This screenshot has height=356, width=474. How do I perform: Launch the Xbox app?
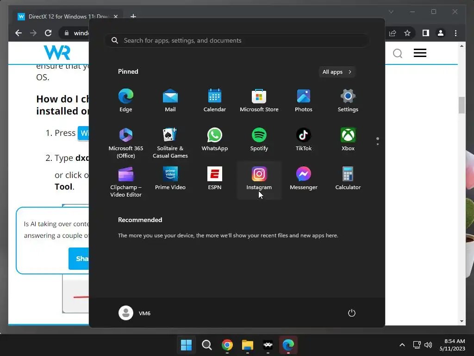click(x=348, y=140)
